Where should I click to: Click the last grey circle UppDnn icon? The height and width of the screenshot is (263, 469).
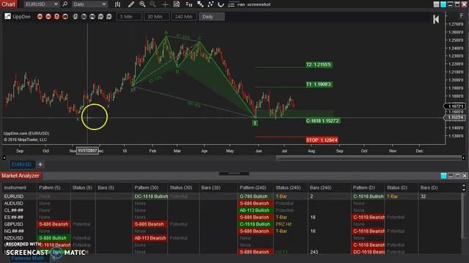(109, 17)
